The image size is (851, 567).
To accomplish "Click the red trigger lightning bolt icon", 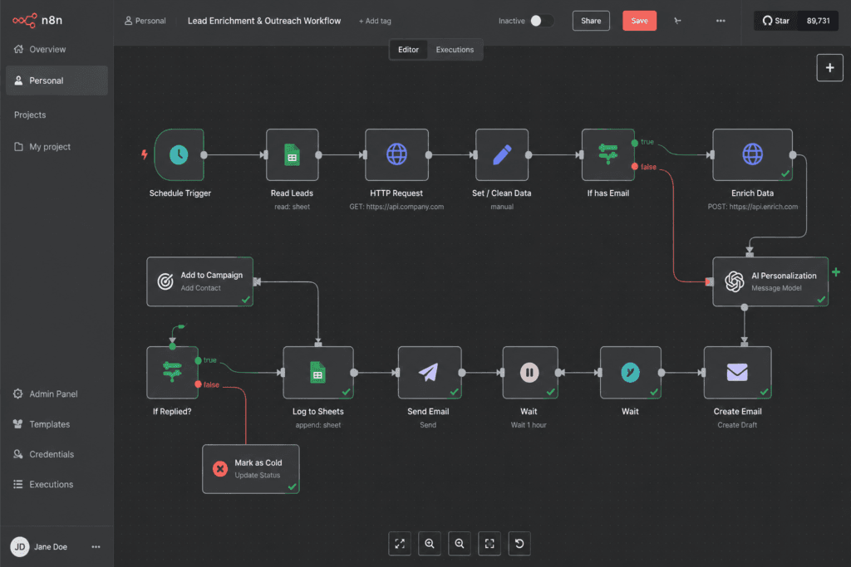I will (x=145, y=154).
